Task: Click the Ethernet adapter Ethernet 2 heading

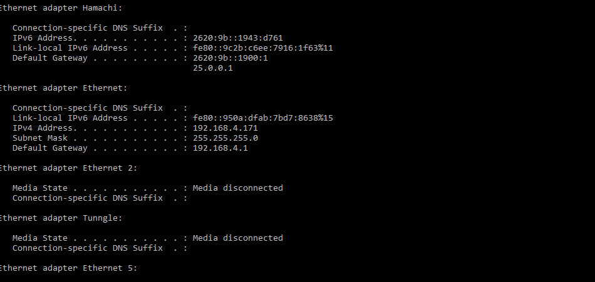Action: coord(68,168)
